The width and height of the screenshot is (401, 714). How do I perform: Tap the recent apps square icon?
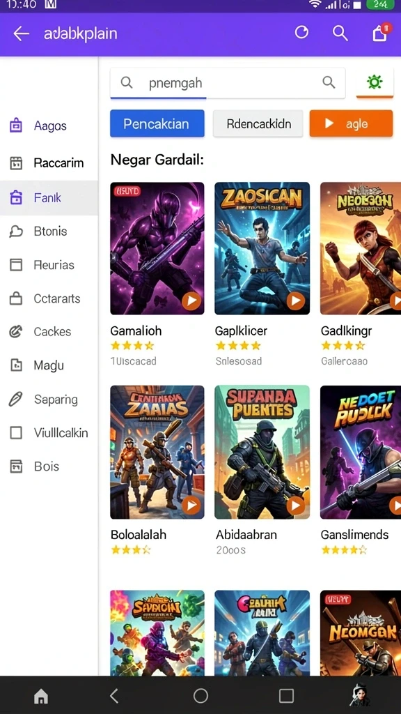pos(286,696)
